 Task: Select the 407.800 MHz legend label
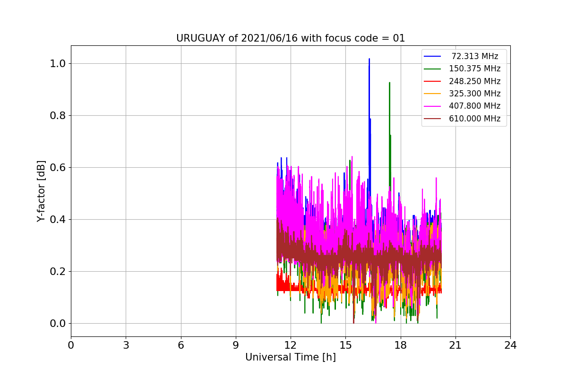[475, 106]
